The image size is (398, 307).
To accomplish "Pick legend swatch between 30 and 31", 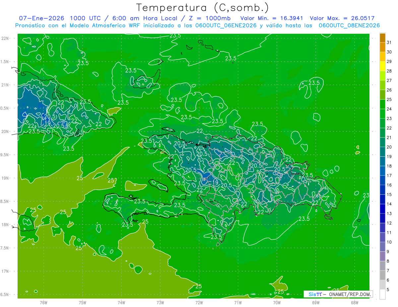I will click(x=382, y=47).
